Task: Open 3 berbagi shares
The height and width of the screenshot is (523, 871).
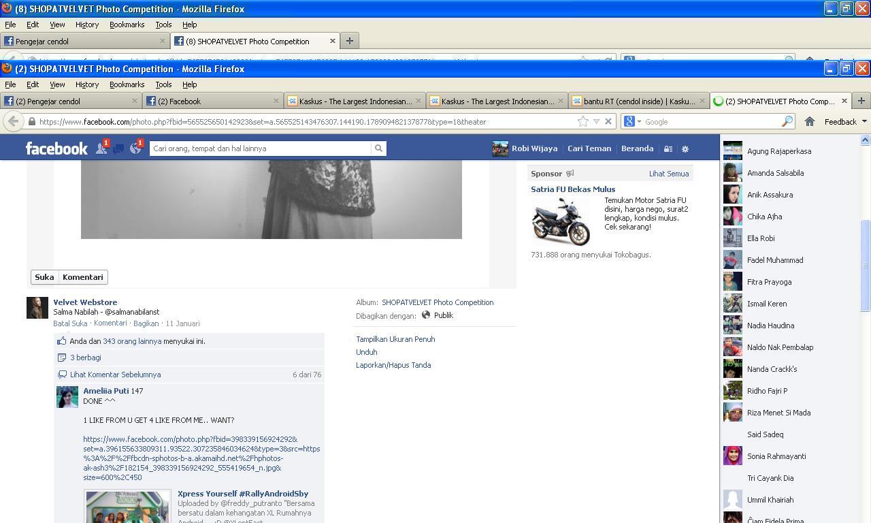Action: (85, 358)
